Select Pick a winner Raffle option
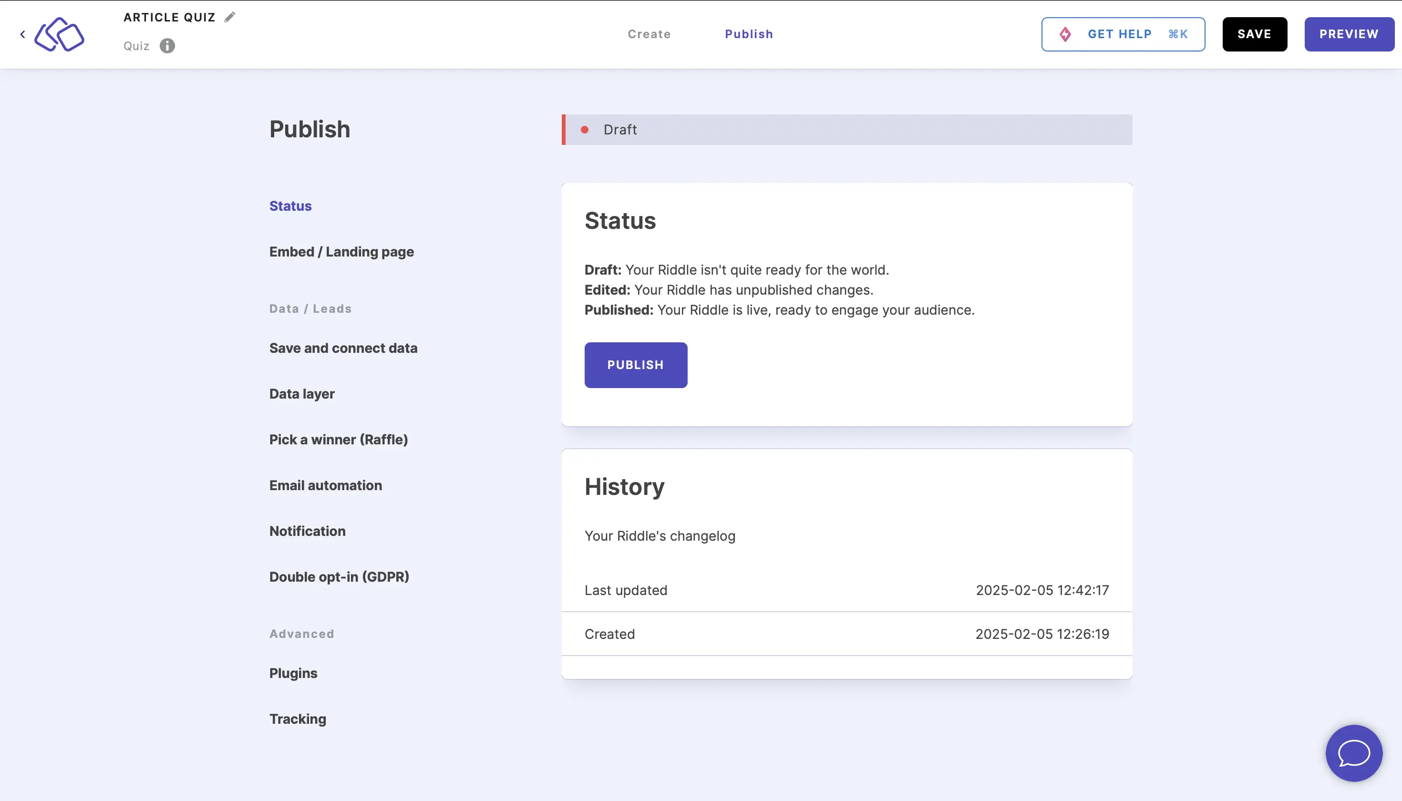The image size is (1402, 801). (x=338, y=439)
